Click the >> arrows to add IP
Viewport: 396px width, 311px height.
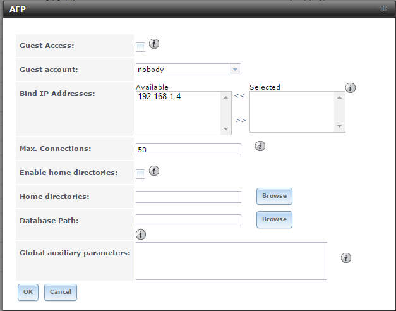[x=241, y=121]
